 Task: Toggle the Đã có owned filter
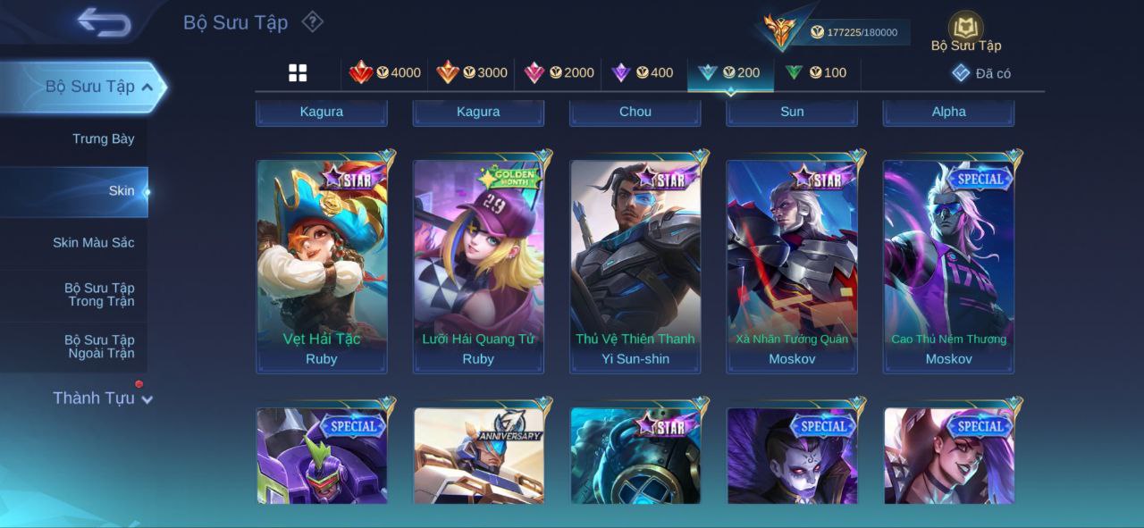[x=981, y=73]
